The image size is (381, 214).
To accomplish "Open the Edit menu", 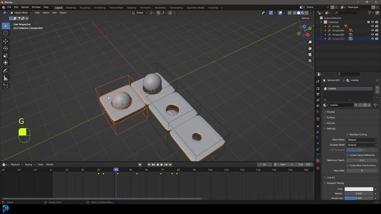I will (x=16, y=7).
